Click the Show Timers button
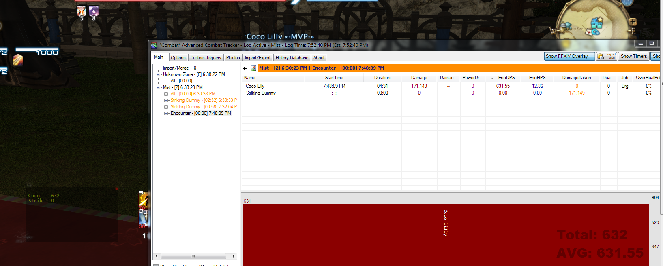Viewport: 663px width, 266px height. coord(634,56)
